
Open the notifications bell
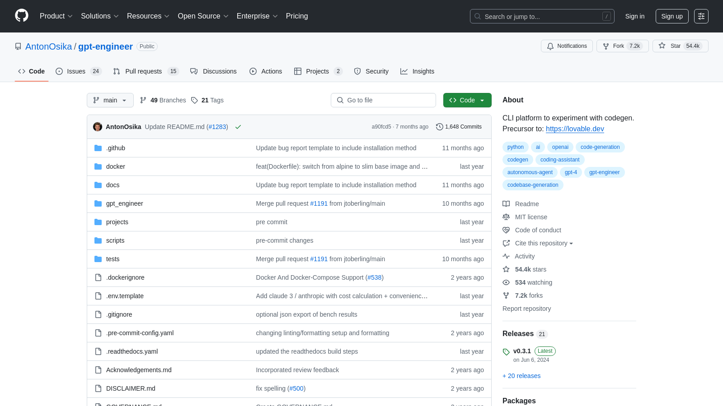click(550, 46)
